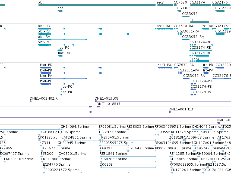Click EST GH21945.5prime
Screen dimensions: 231x174
click(59, 146)
